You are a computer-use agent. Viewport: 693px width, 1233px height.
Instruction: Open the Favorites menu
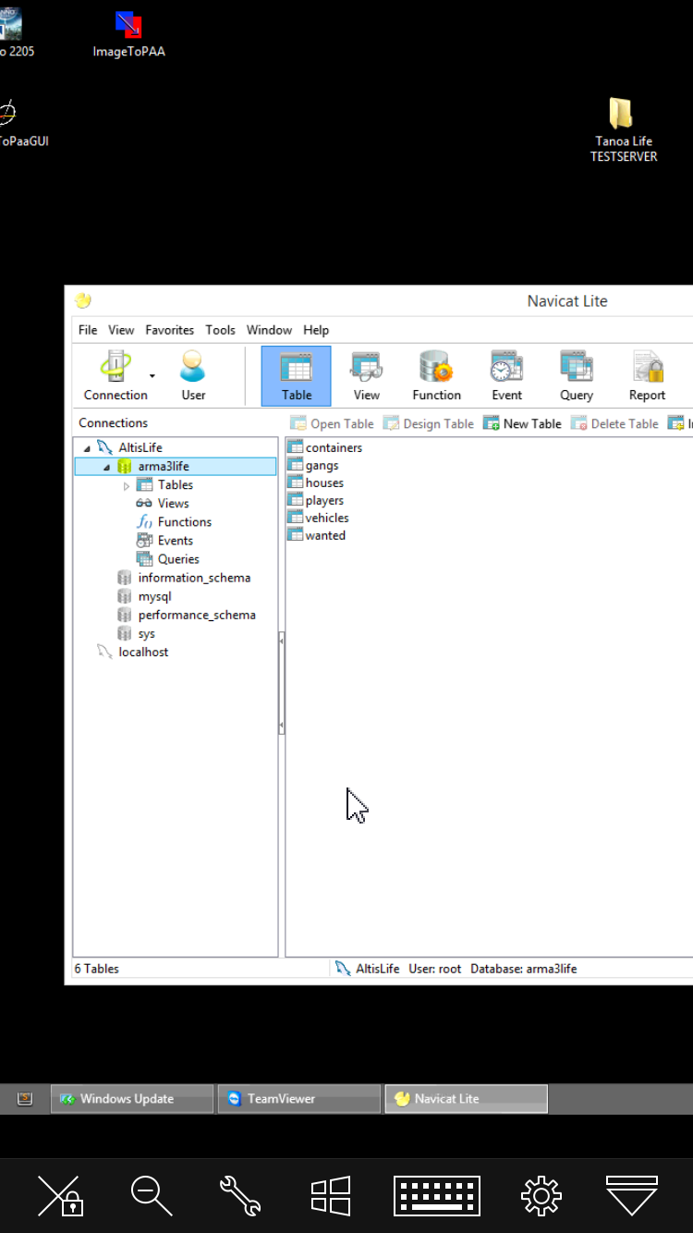pyautogui.click(x=169, y=330)
